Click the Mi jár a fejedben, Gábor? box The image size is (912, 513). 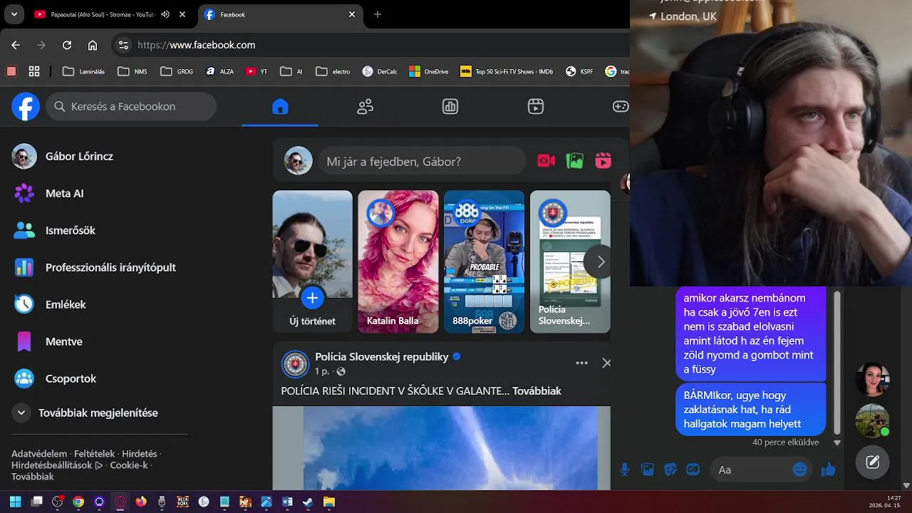click(x=422, y=162)
